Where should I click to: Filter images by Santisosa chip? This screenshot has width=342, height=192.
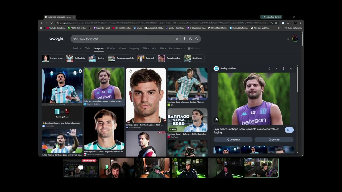pos(194,58)
